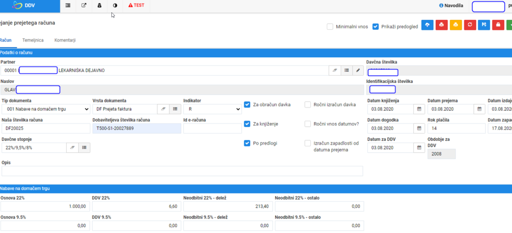Viewport: 512px width, 233px height.
Task: Enable the Minimalni vnos checkbox
Action: pyautogui.click(x=330, y=26)
